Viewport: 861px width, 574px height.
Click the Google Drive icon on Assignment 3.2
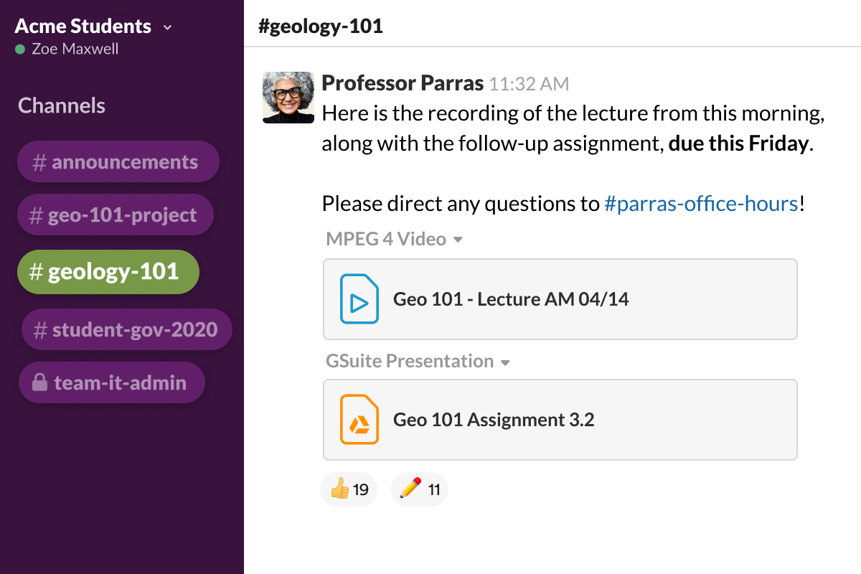pyautogui.click(x=358, y=420)
